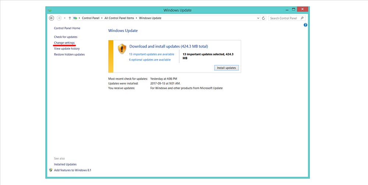Maximize the Windows Update window
The width and height of the screenshot is (368, 185).
click(x=293, y=10)
